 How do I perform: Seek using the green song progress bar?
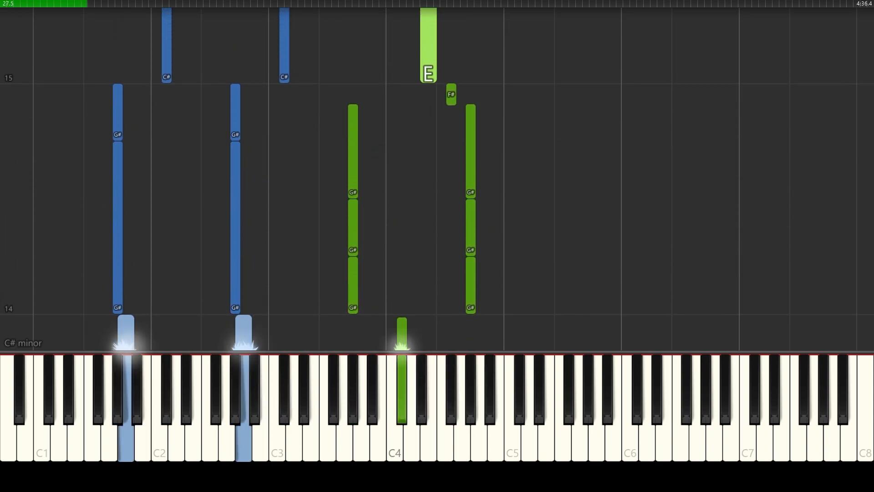[44, 4]
